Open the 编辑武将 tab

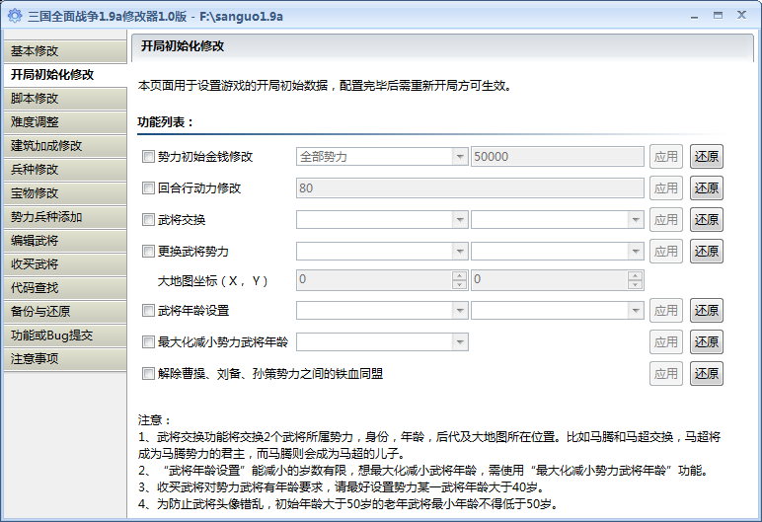[65, 241]
